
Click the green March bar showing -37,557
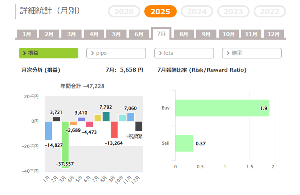65,145
